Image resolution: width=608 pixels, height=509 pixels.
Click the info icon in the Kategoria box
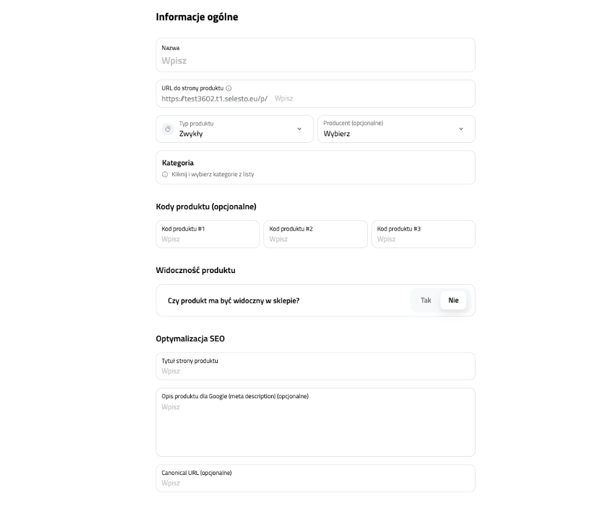point(165,175)
